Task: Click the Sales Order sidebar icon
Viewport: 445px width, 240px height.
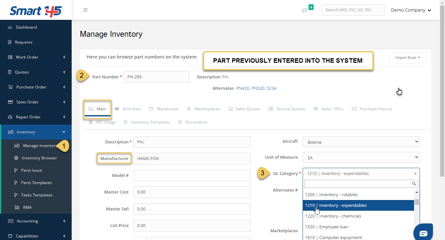Action: point(10,102)
